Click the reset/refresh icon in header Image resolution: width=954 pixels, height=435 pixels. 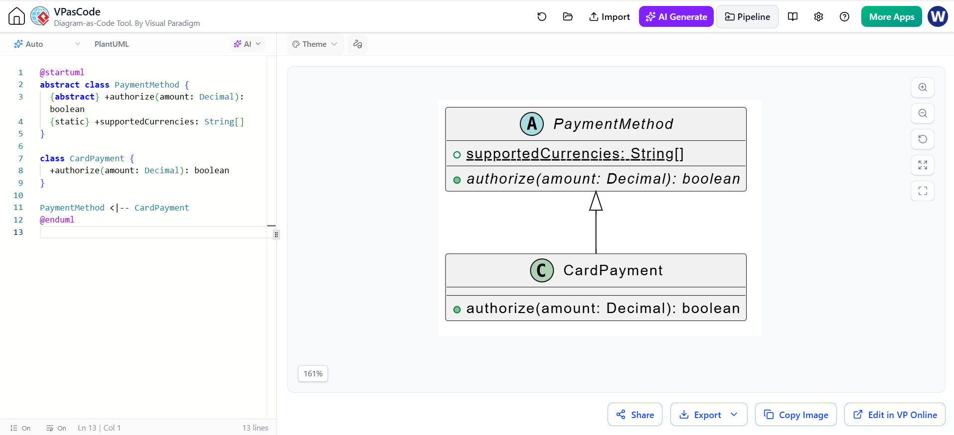point(542,16)
